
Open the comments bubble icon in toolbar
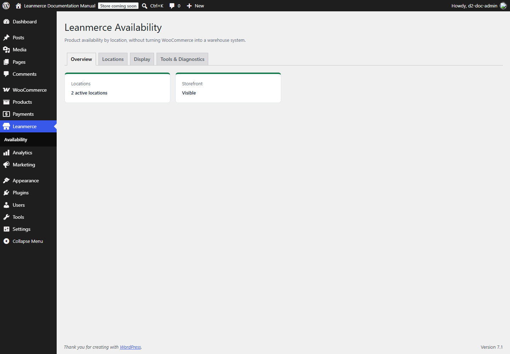172,6
